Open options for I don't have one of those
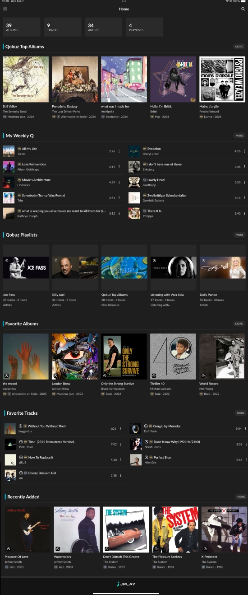 [x=244, y=167]
